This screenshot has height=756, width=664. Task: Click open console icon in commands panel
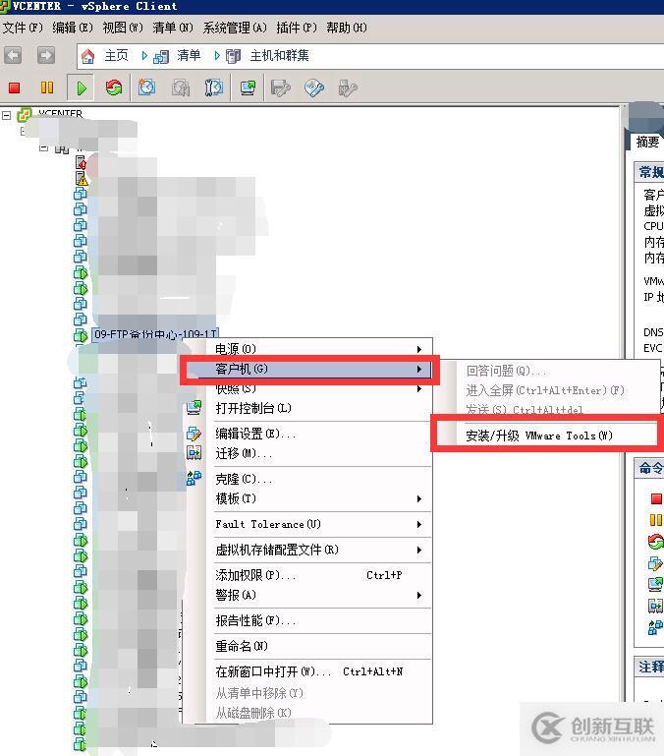(x=655, y=584)
